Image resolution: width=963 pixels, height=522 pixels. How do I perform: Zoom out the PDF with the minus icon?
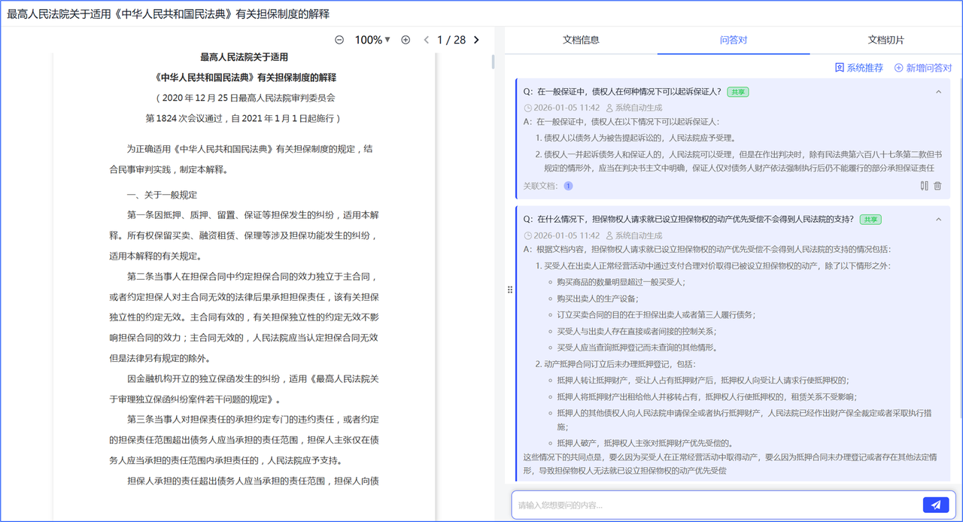pos(339,39)
